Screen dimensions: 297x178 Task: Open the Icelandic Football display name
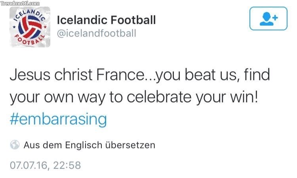[x=106, y=19]
